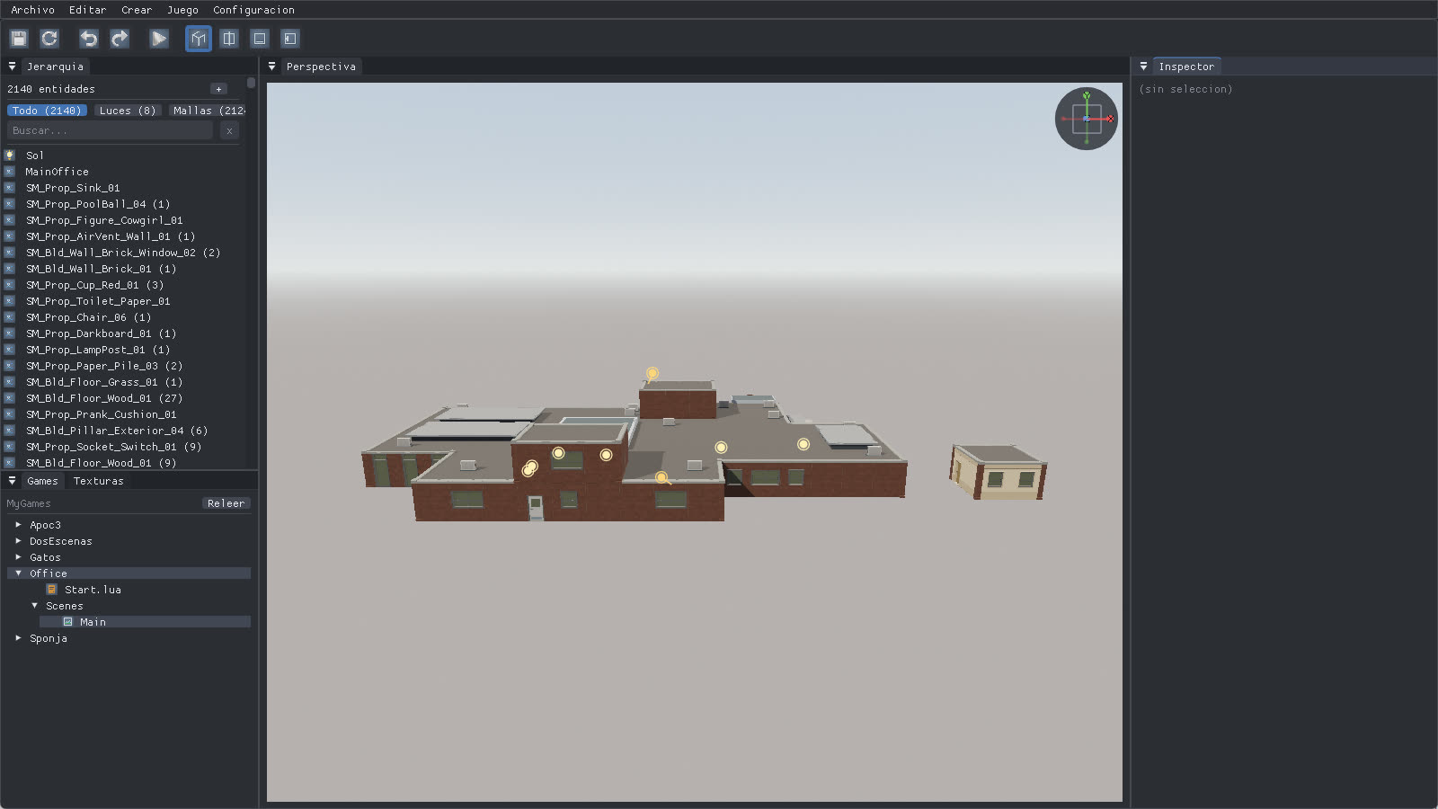
Task: Open the Crear menu
Action: [x=137, y=10]
